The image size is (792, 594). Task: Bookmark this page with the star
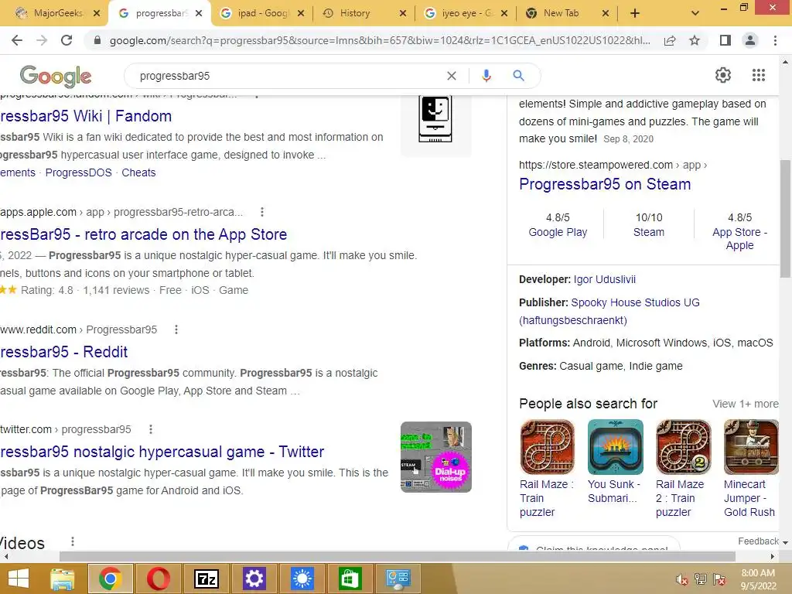pos(695,40)
